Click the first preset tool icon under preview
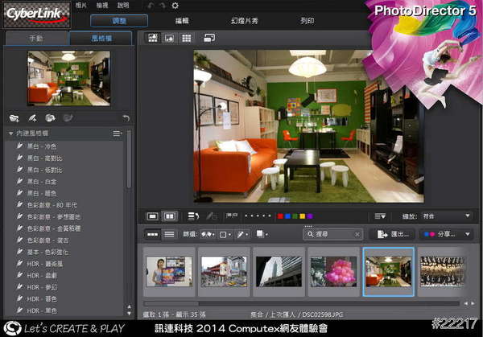 click(14, 117)
